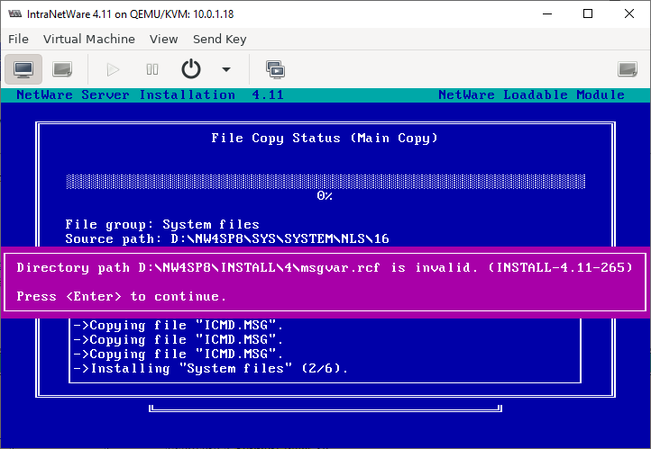The width and height of the screenshot is (651, 449).
Task: Show the graphical console view
Action: point(23,69)
